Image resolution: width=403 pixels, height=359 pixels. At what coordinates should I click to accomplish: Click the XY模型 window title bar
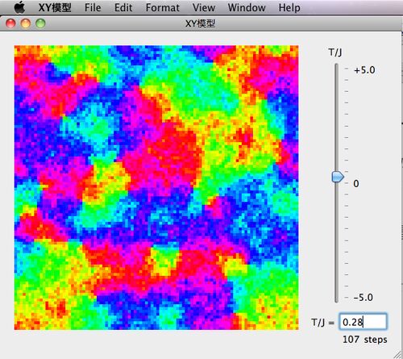[x=200, y=23]
